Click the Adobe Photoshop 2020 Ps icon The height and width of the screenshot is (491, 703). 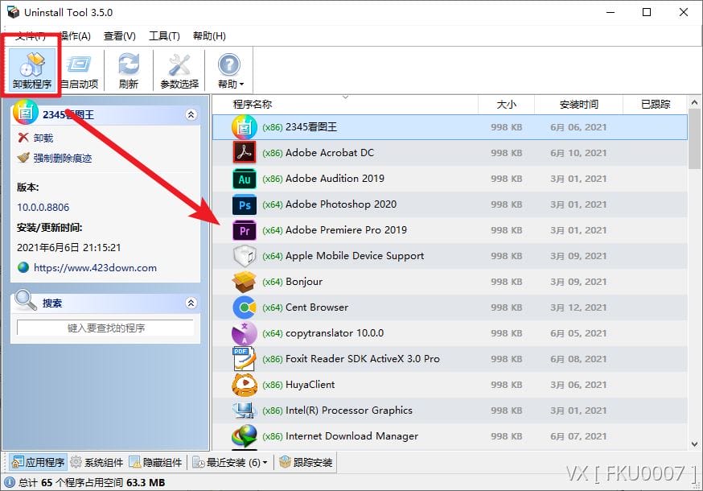pos(245,204)
